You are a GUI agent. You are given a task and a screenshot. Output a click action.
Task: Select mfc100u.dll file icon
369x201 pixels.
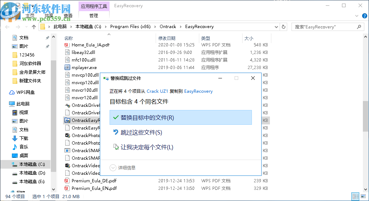67,60
